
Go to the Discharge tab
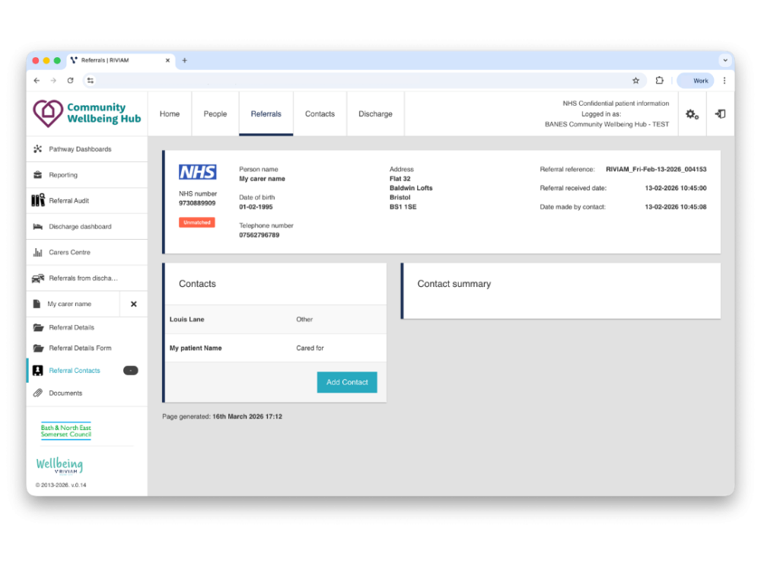(x=375, y=114)
